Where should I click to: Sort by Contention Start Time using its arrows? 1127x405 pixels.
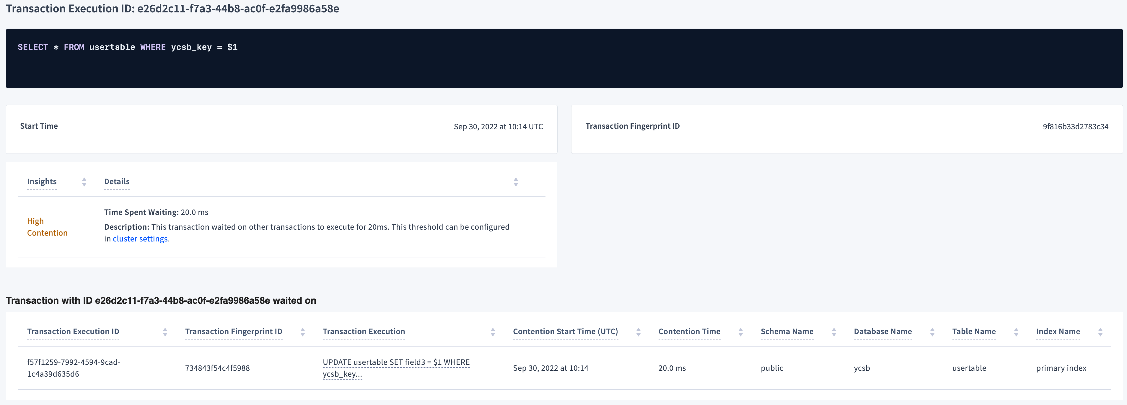click(638, 332)
